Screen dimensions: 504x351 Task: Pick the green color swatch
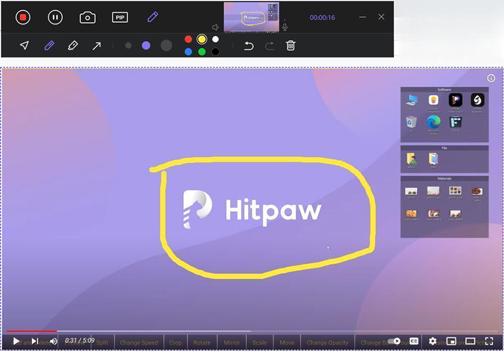(202, 52)
